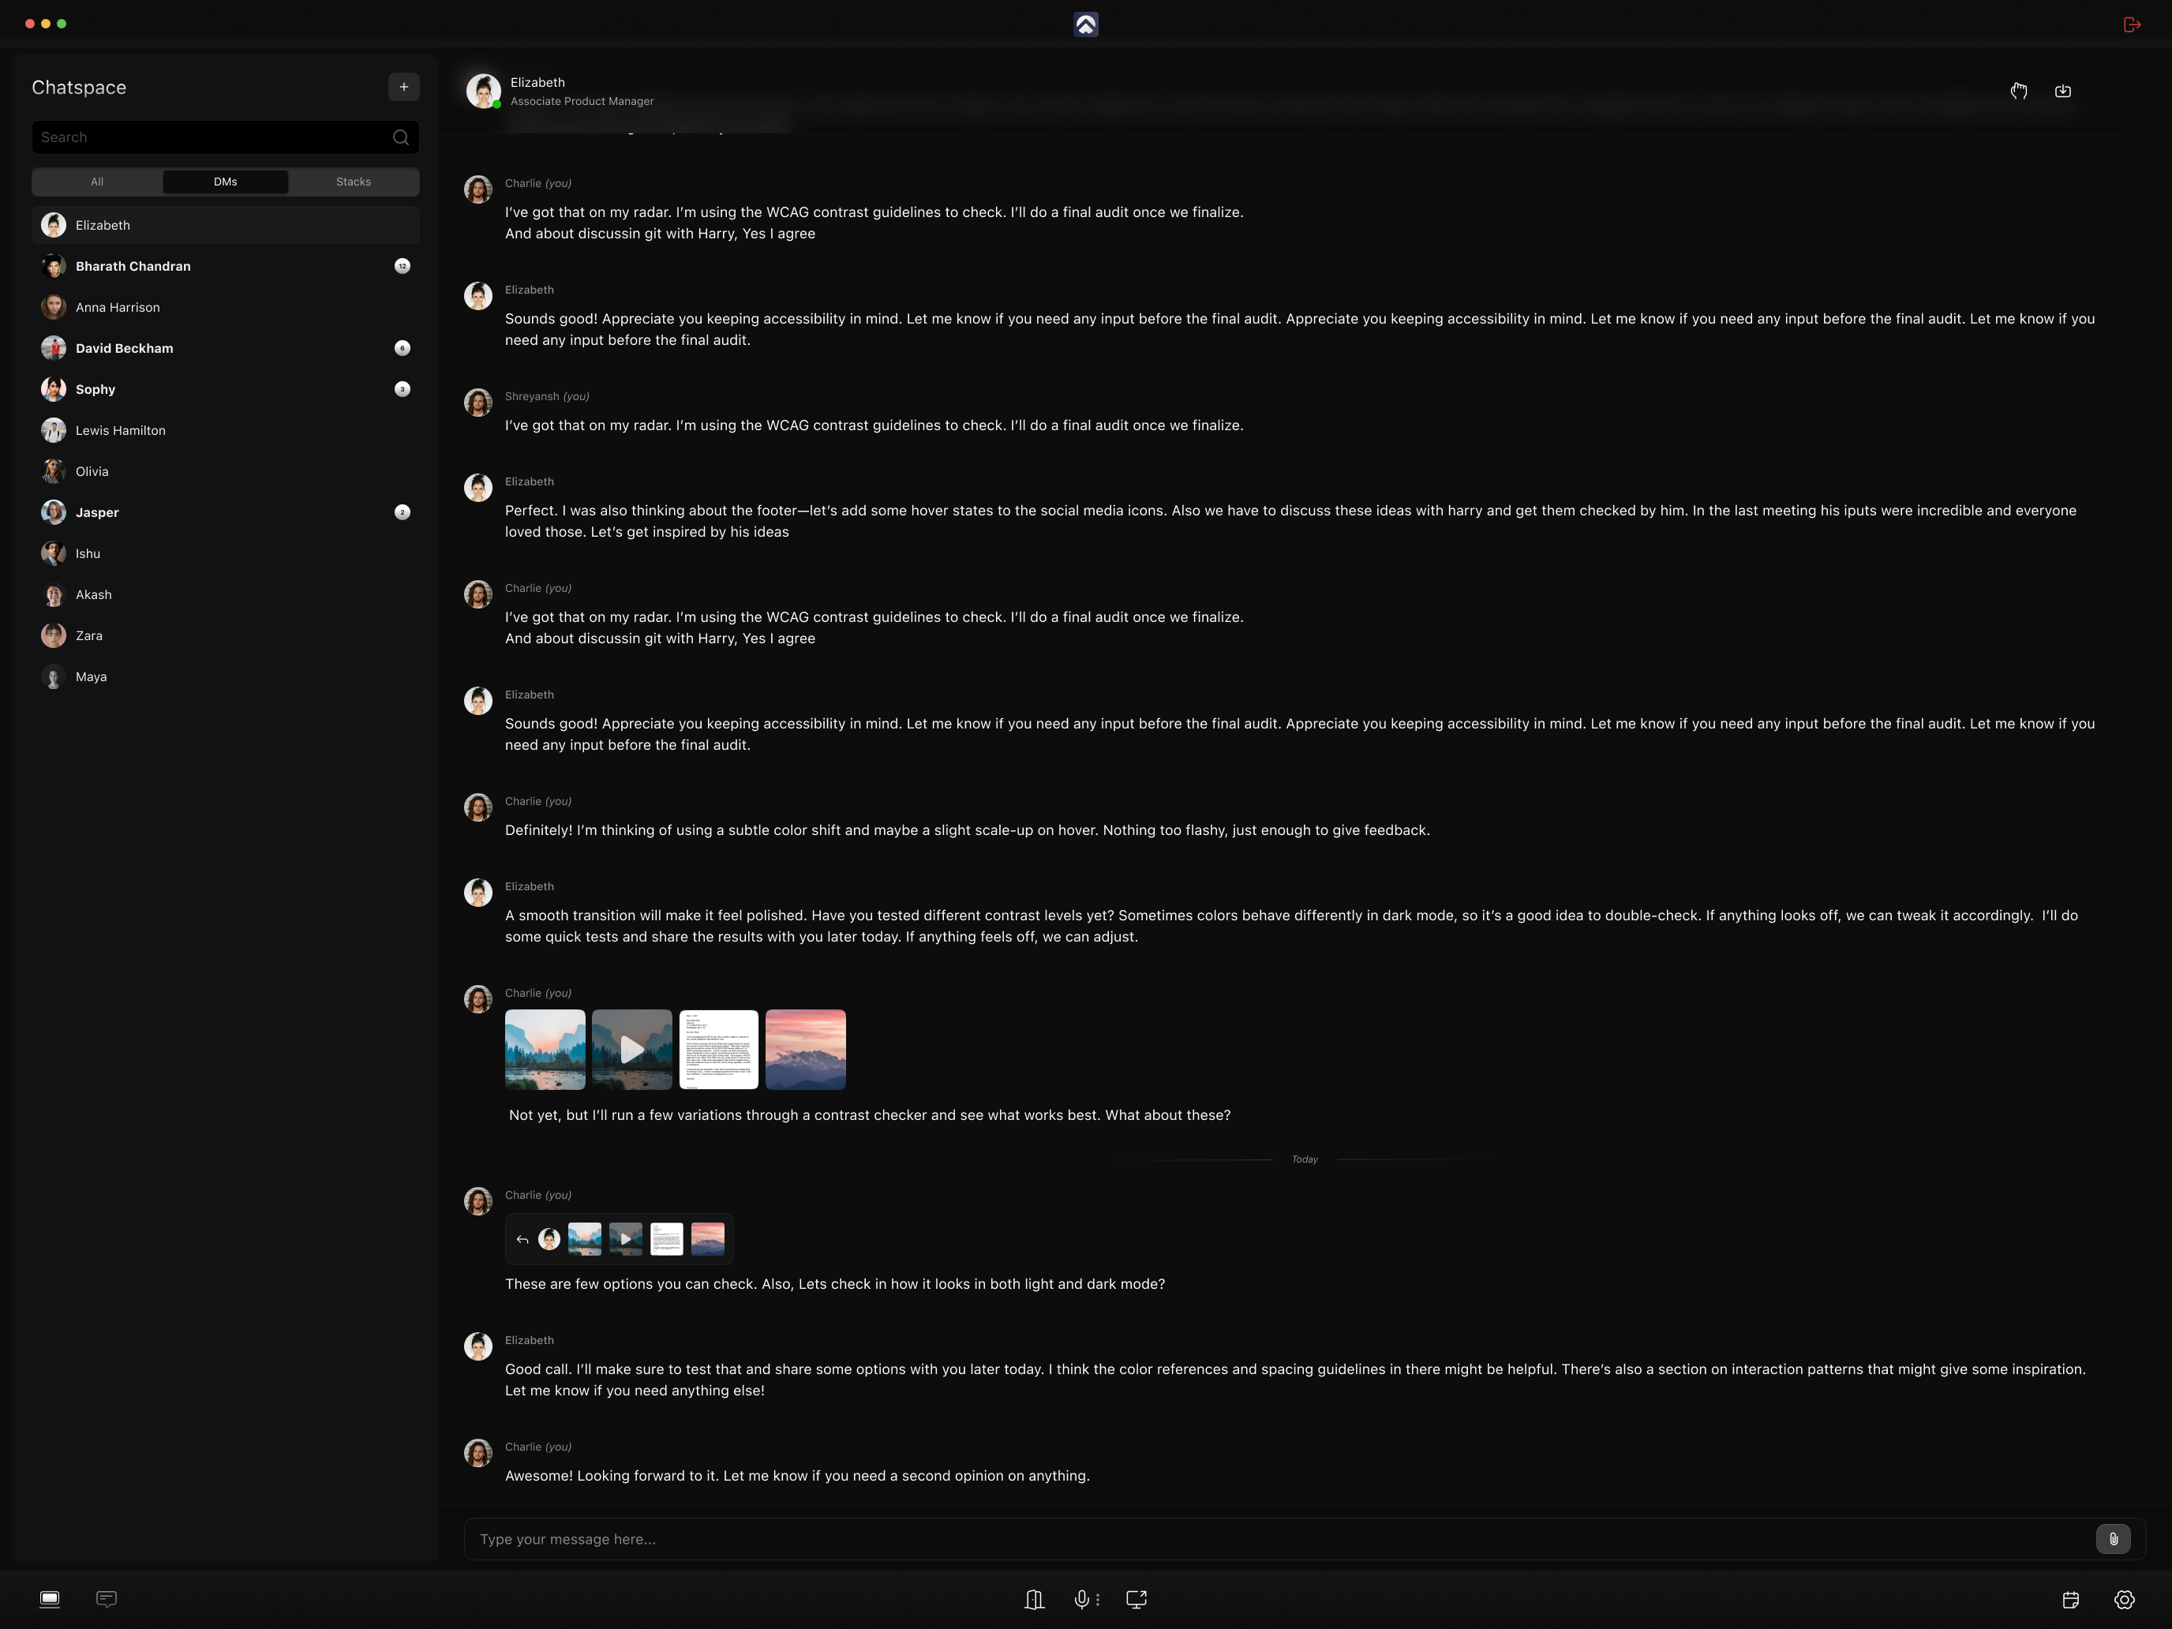Open the app logo at top center

1085,24
